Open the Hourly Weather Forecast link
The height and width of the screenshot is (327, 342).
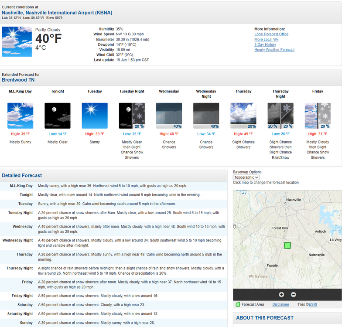[274, 50]
